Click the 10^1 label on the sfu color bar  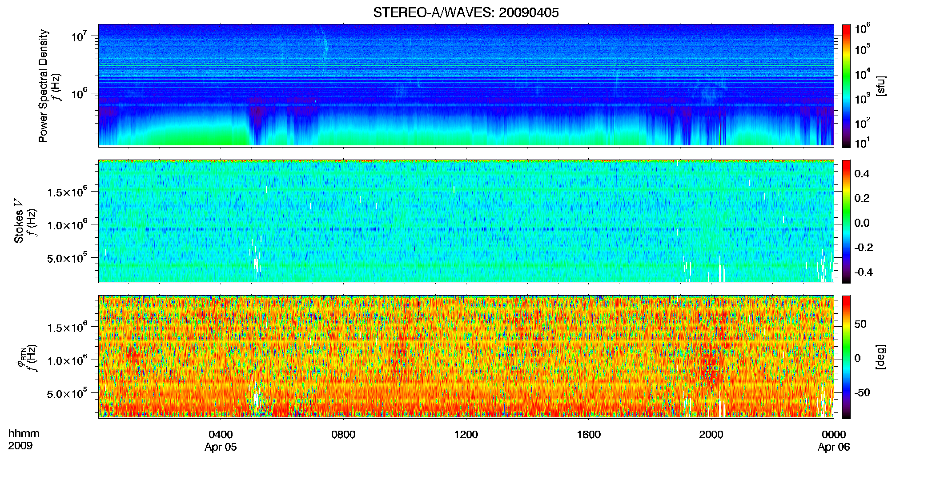tap(863, 143)
